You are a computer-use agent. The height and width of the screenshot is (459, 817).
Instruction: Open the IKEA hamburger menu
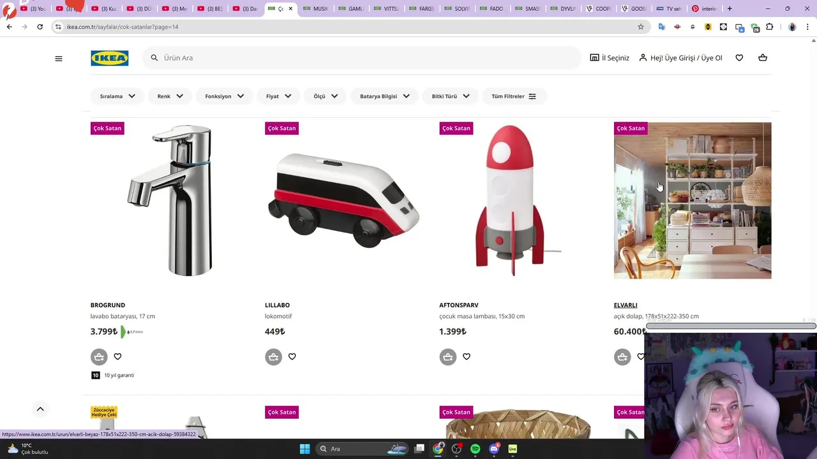tap(59, 58)
